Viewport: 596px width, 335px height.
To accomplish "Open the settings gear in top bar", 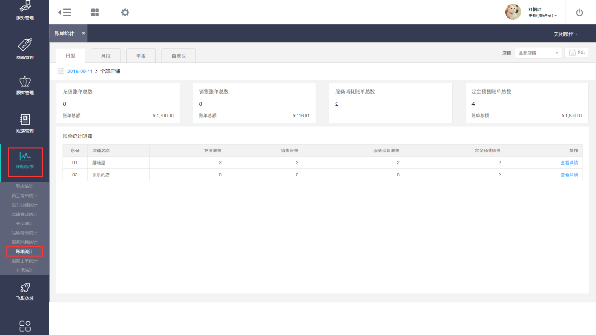I will point(125,13).
